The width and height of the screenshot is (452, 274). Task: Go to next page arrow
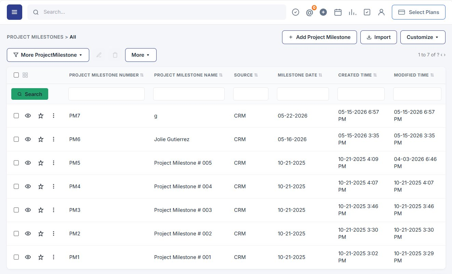click(x=444, y=55)
